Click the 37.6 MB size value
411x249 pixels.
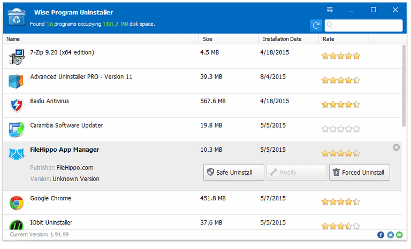[211, 223]
